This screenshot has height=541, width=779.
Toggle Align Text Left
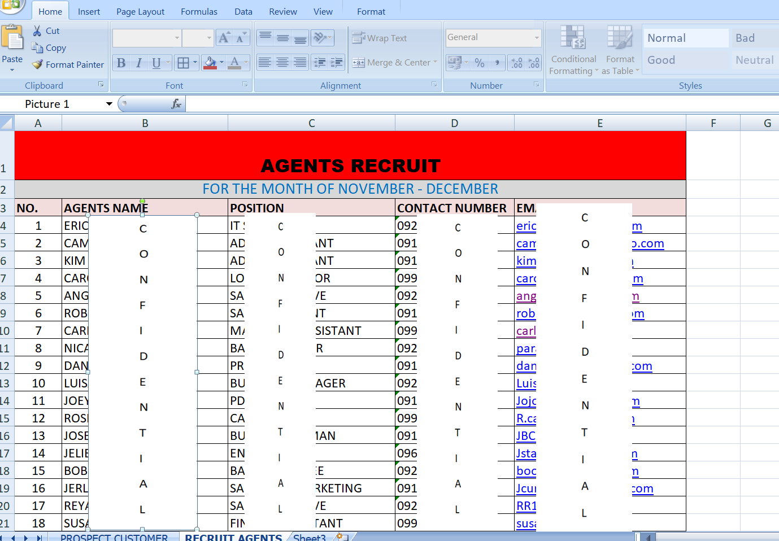265,63
